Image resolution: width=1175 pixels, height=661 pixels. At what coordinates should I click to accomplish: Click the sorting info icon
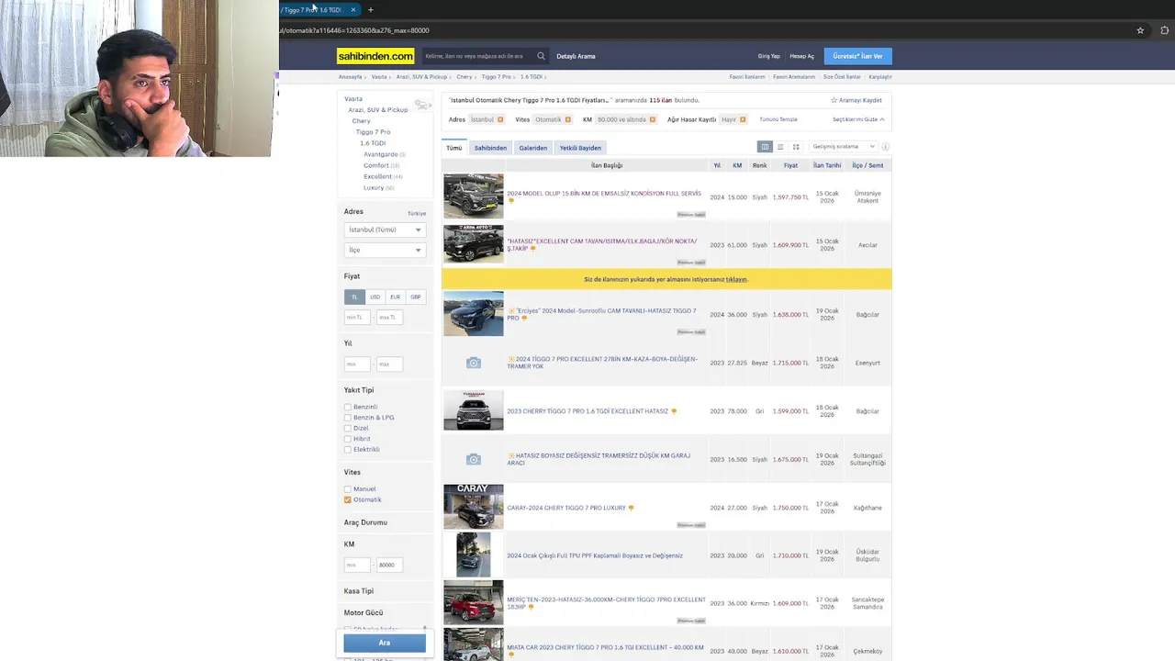click(885, 147)
